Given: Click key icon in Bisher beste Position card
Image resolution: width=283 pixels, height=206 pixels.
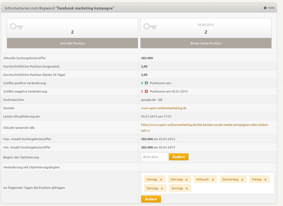Looking at the screenshot, I should (x=150, y=26).
